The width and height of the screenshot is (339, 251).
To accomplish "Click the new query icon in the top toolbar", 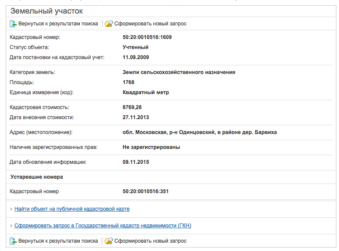I will [x=109, y=24].
